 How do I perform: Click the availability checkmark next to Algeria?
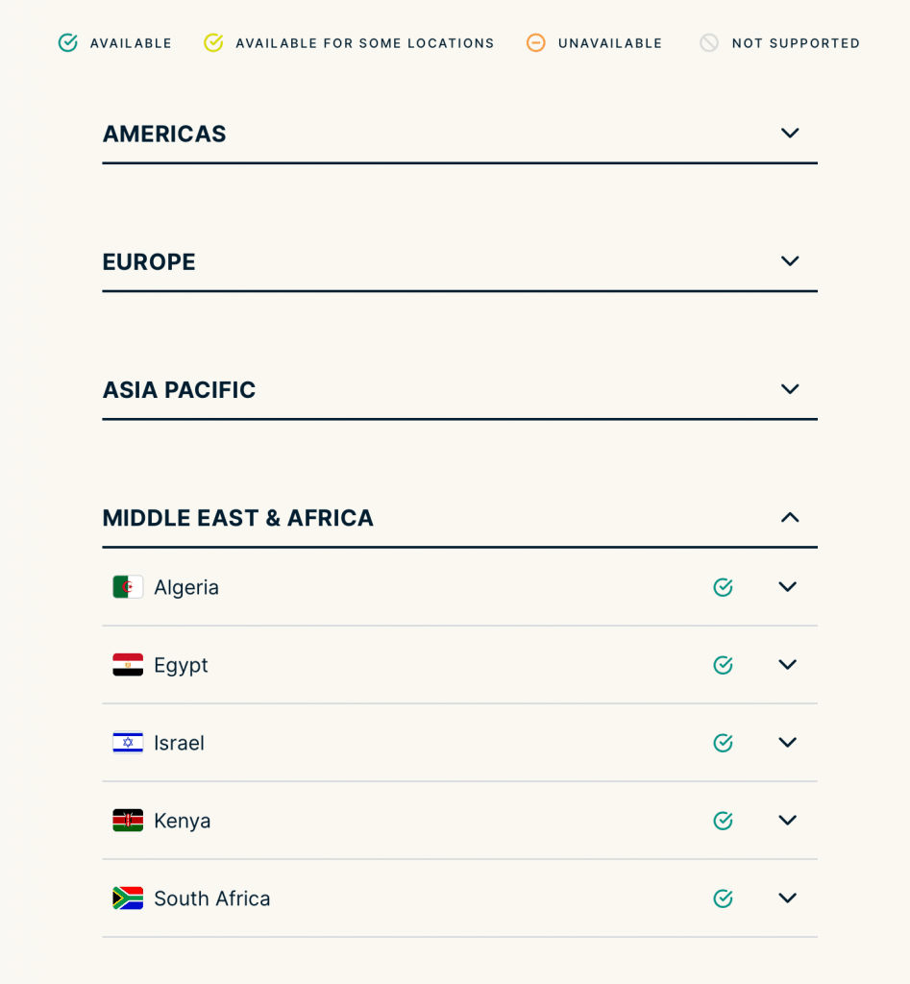pyautogui.click(x=723, y=586)
